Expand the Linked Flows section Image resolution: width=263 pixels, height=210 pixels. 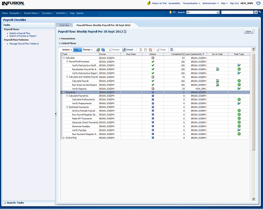pyautogui.click(x=60, y=43)
